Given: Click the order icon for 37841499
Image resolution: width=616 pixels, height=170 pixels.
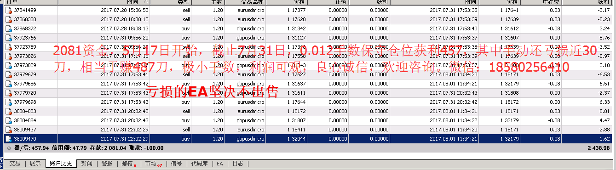Looking at the screenshot, I should point(9,10).
